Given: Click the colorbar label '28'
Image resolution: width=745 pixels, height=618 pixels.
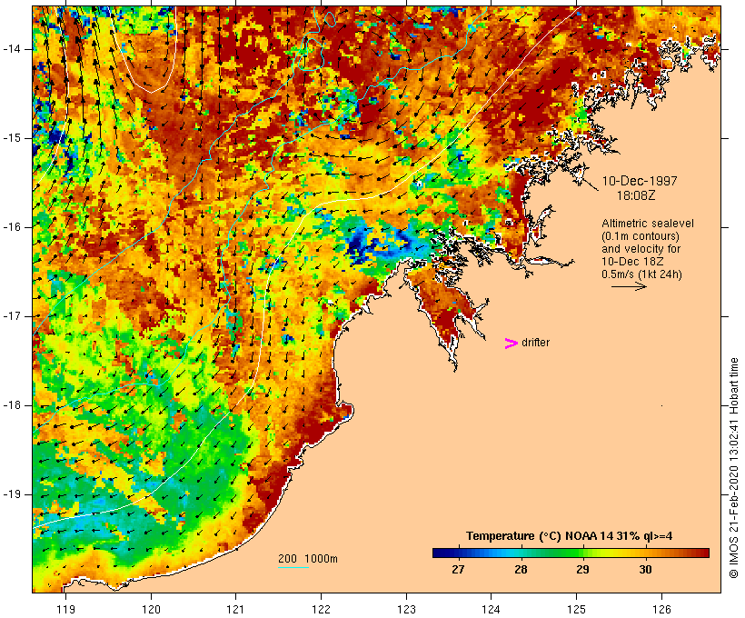Looking at the screenshot, I should [521, 570].
